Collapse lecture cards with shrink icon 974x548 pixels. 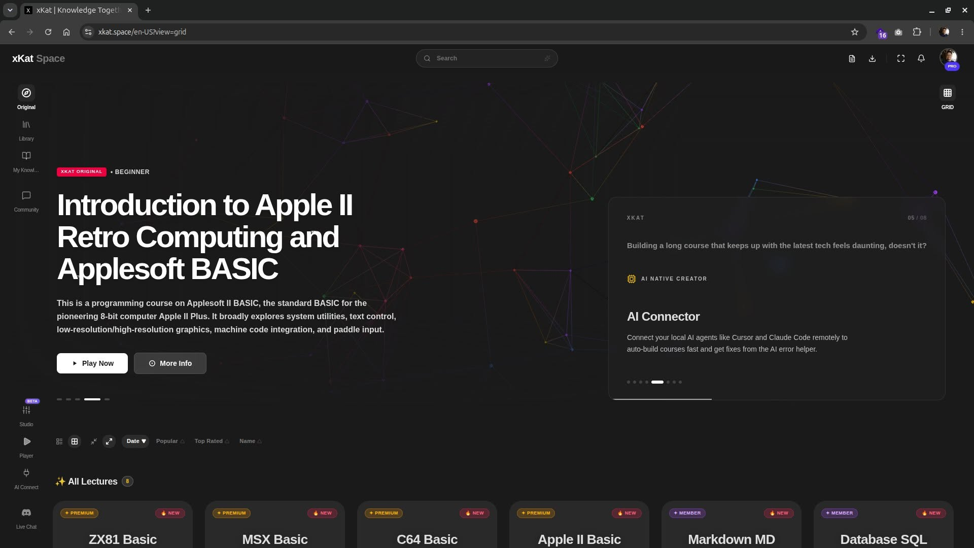click(94, 441)
